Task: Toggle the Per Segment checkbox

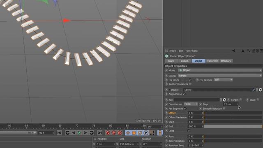Action: (185, 109)
